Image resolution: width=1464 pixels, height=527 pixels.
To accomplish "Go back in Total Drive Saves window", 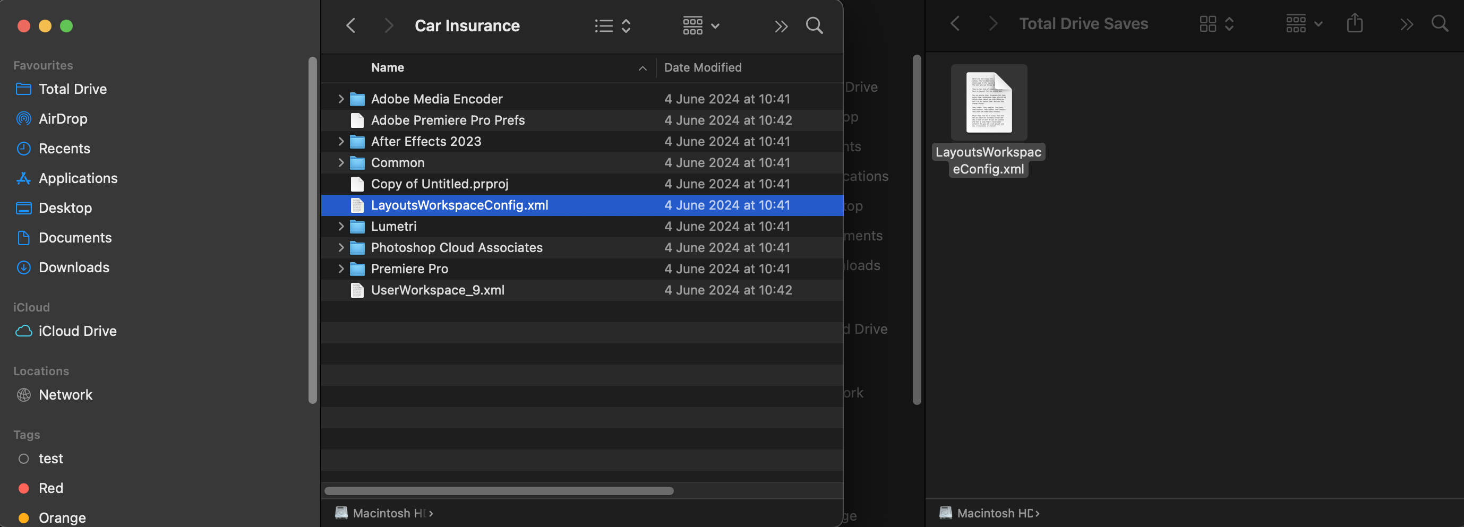I will (x=955, y=24).
